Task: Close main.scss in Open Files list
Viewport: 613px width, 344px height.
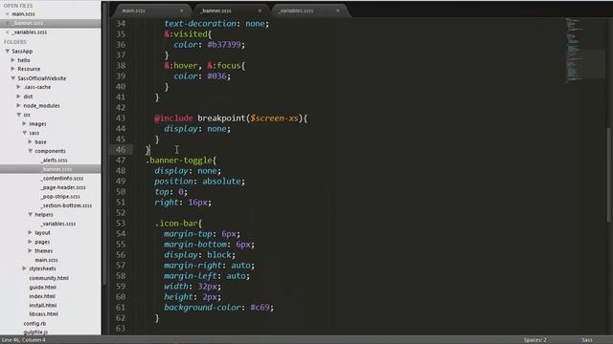Action: coord(7,14)
